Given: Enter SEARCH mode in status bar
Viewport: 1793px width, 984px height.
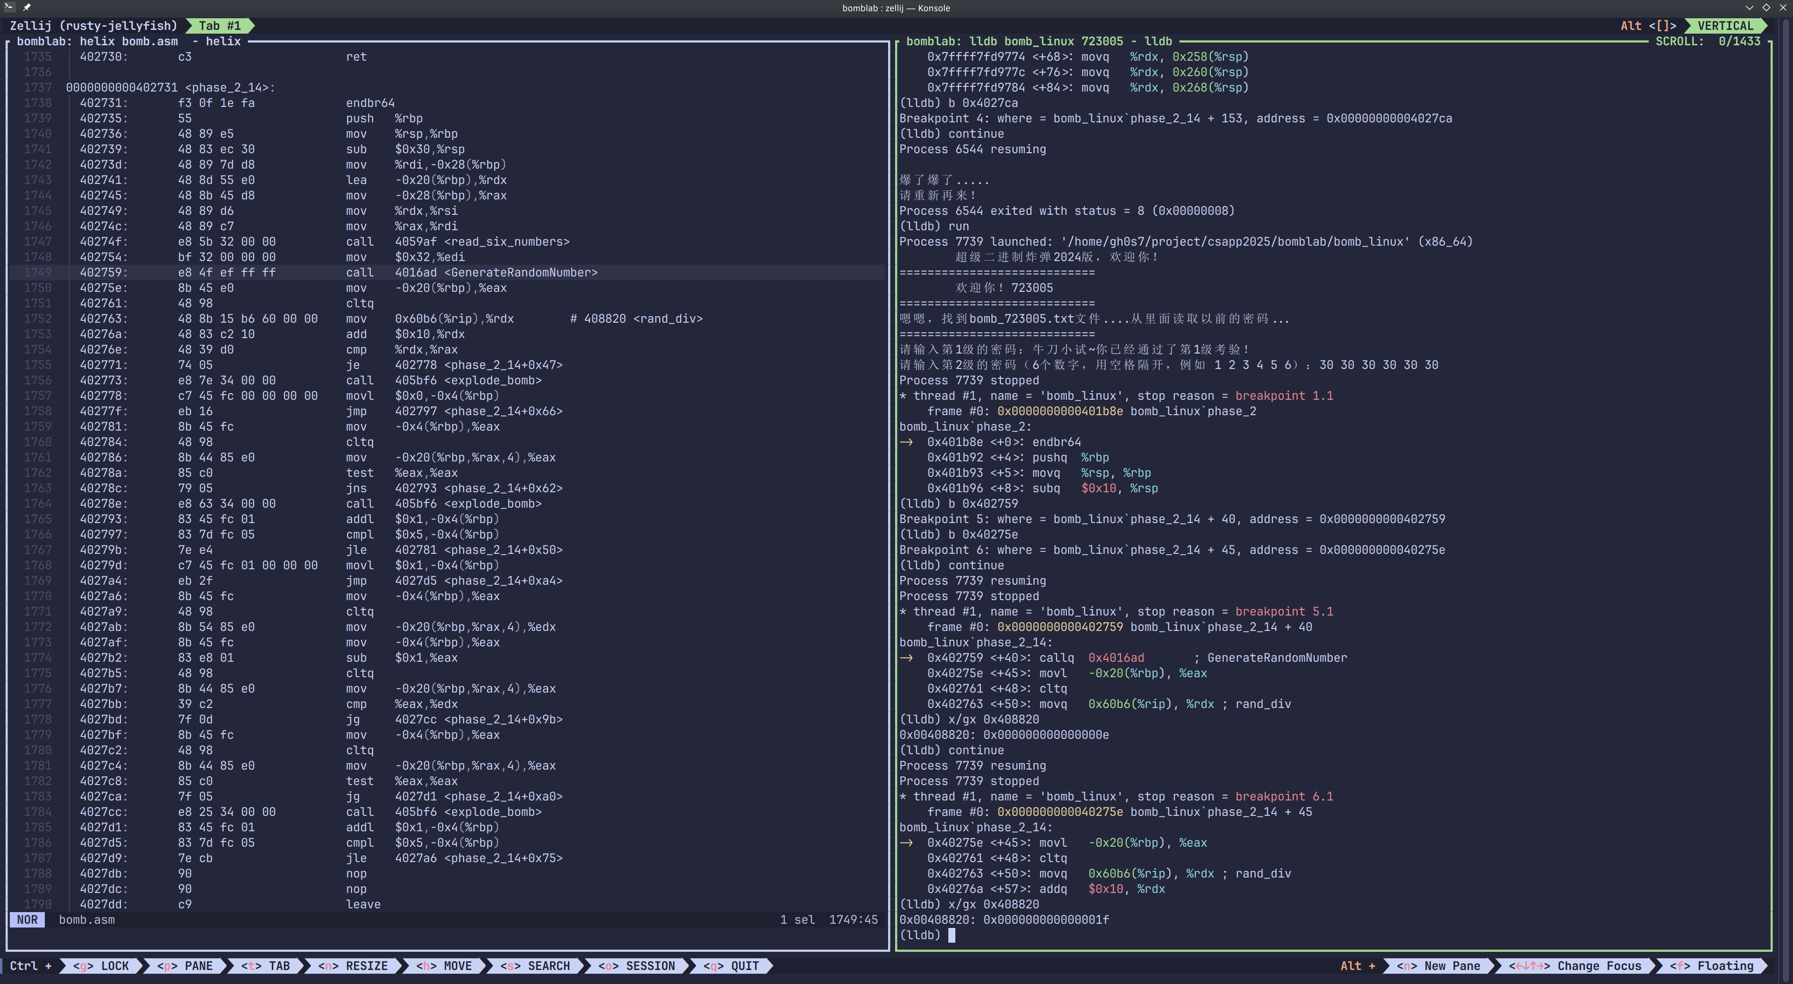Looking at the screenshot, I should point(535,966).
